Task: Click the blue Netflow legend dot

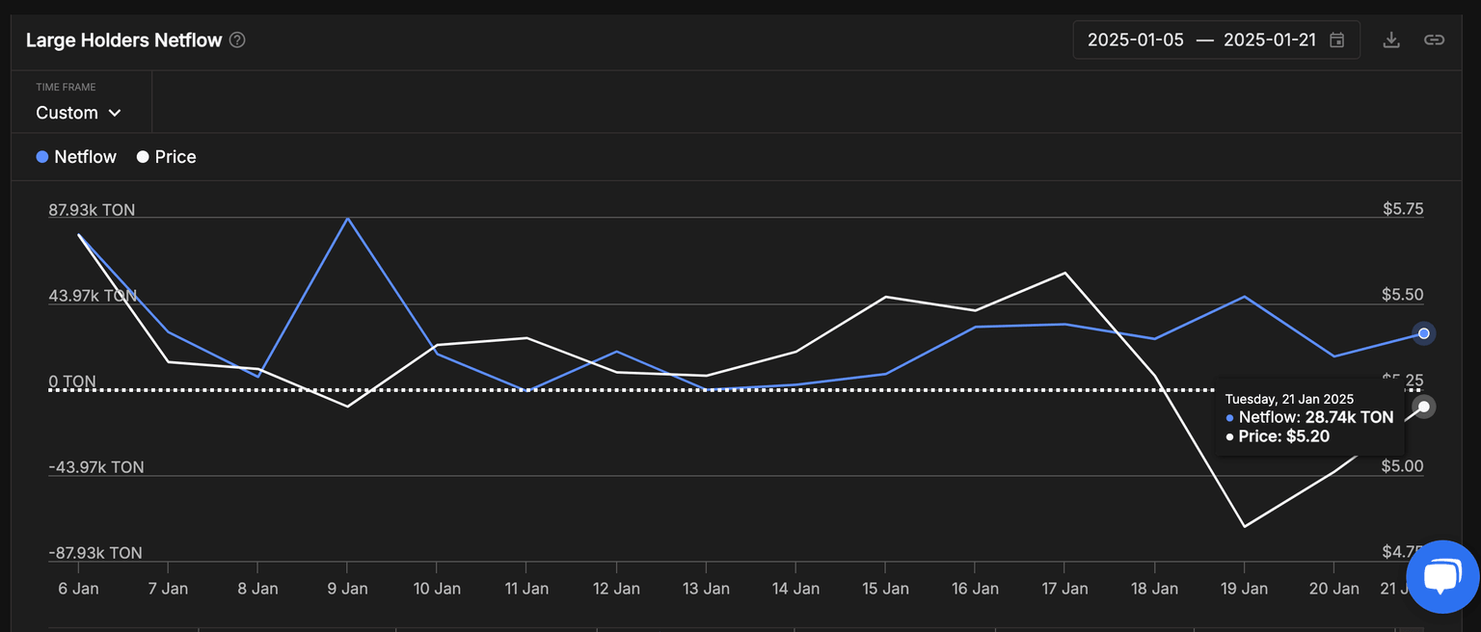Action: coord(41,157)
